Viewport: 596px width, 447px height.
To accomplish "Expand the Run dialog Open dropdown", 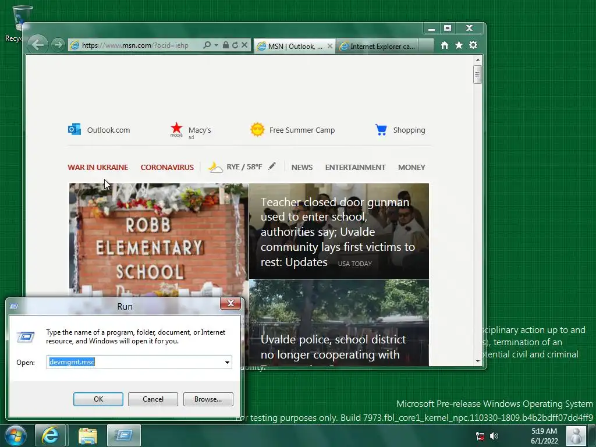I will pos(228,362).
